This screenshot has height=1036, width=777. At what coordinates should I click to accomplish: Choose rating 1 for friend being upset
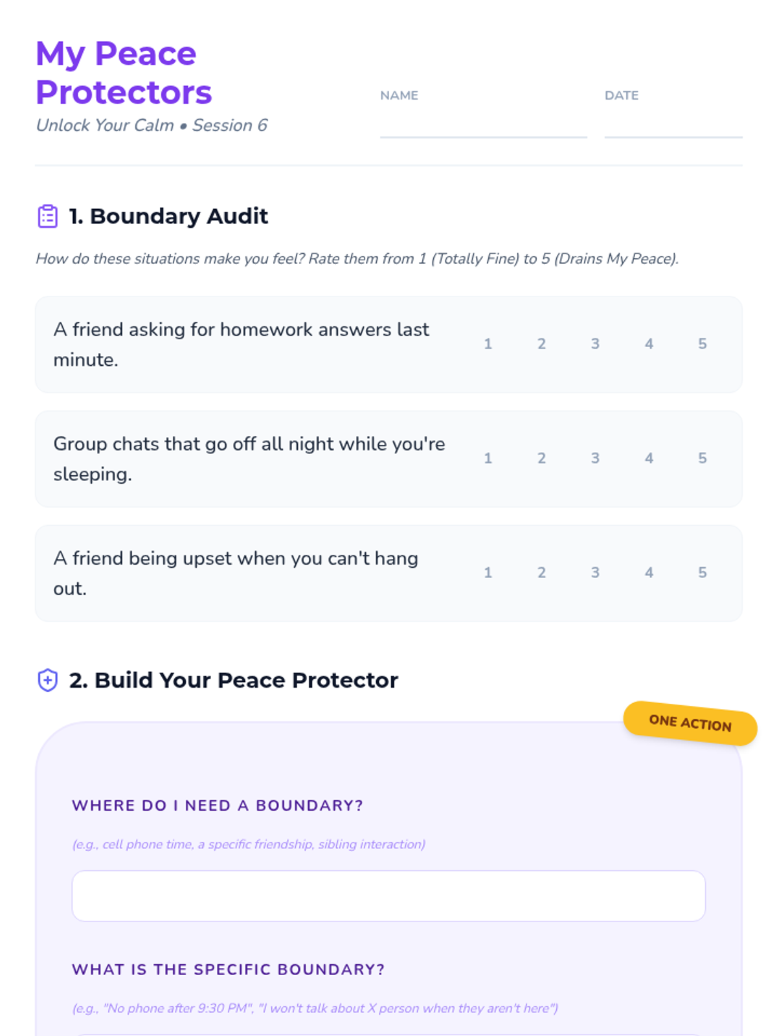click(488, 573)
